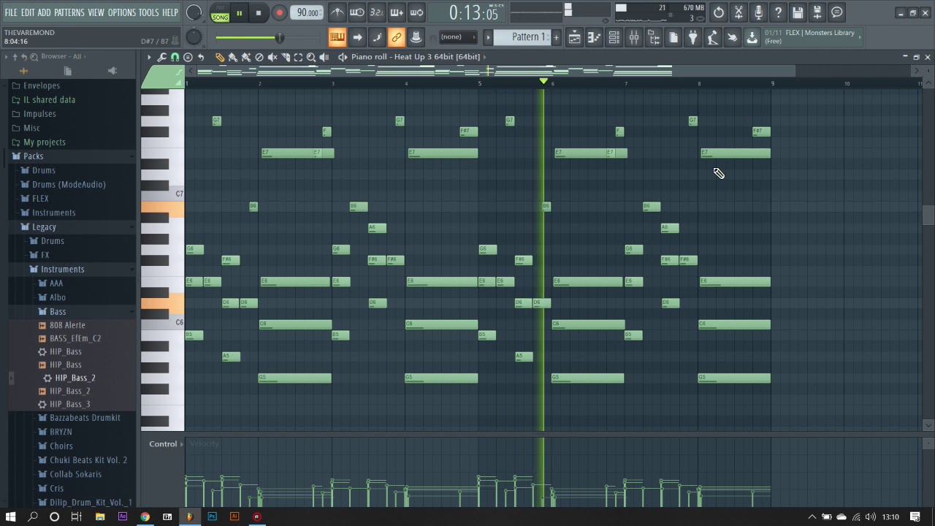Open the news chat bubble icon
The image size is (935, 526).
(x=837, y=12)
